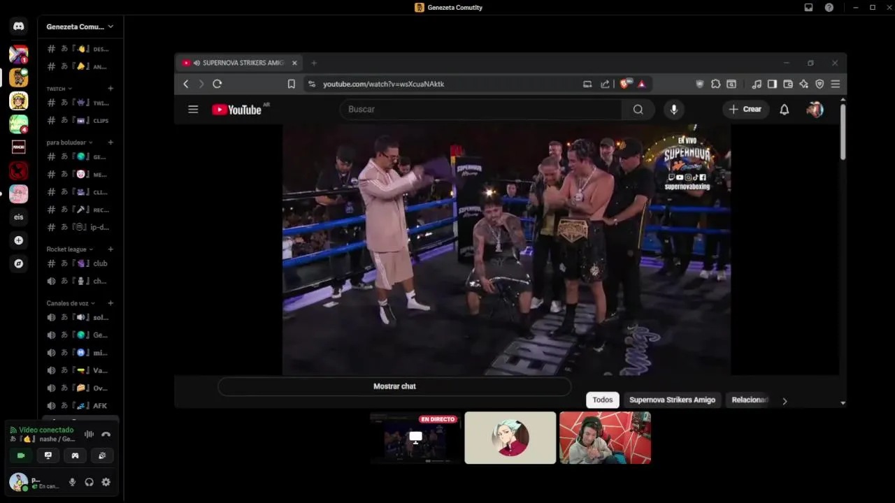Go to YouTube home via logo
The height and width of the screenshot is (503, 895).
[x=236, y=110]
